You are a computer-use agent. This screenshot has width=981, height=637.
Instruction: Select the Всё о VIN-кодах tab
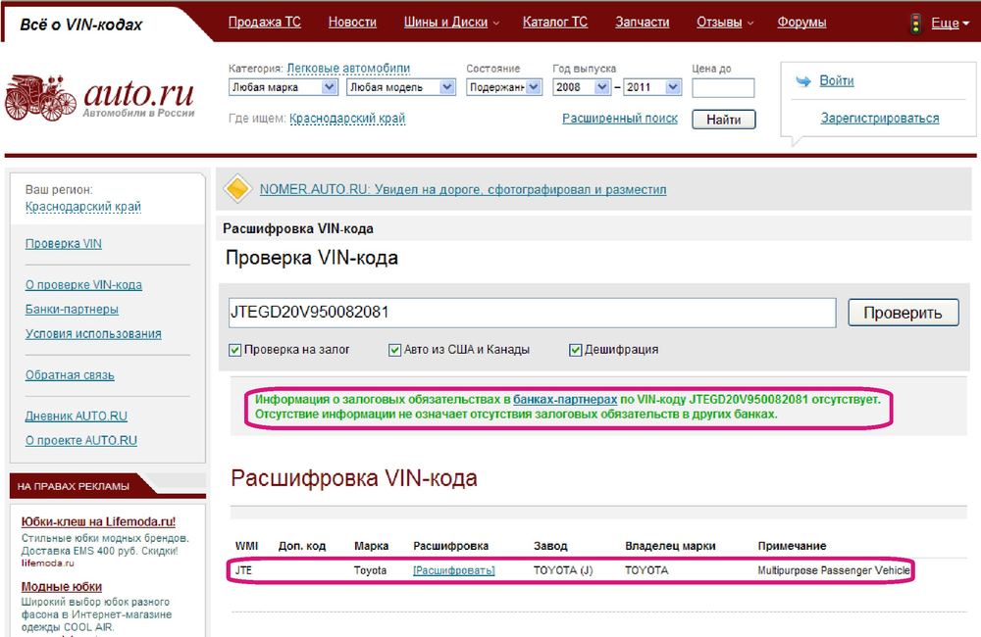(x=81, y=25)
